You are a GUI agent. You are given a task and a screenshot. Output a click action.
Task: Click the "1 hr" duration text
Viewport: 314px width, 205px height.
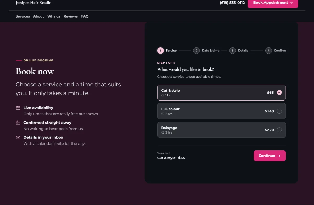tap(168, 95)
